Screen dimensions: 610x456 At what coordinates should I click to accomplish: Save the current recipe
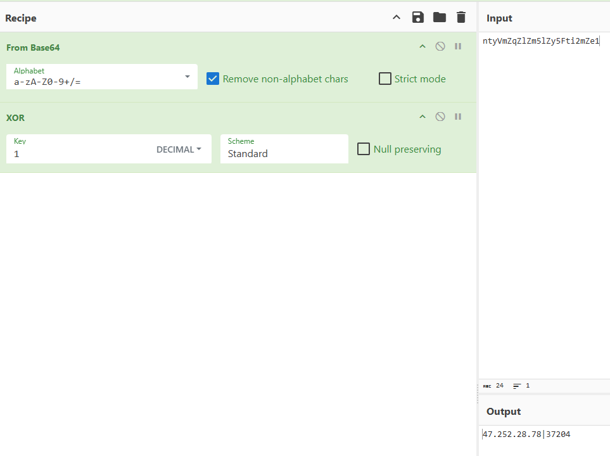[x=418, y=17]
